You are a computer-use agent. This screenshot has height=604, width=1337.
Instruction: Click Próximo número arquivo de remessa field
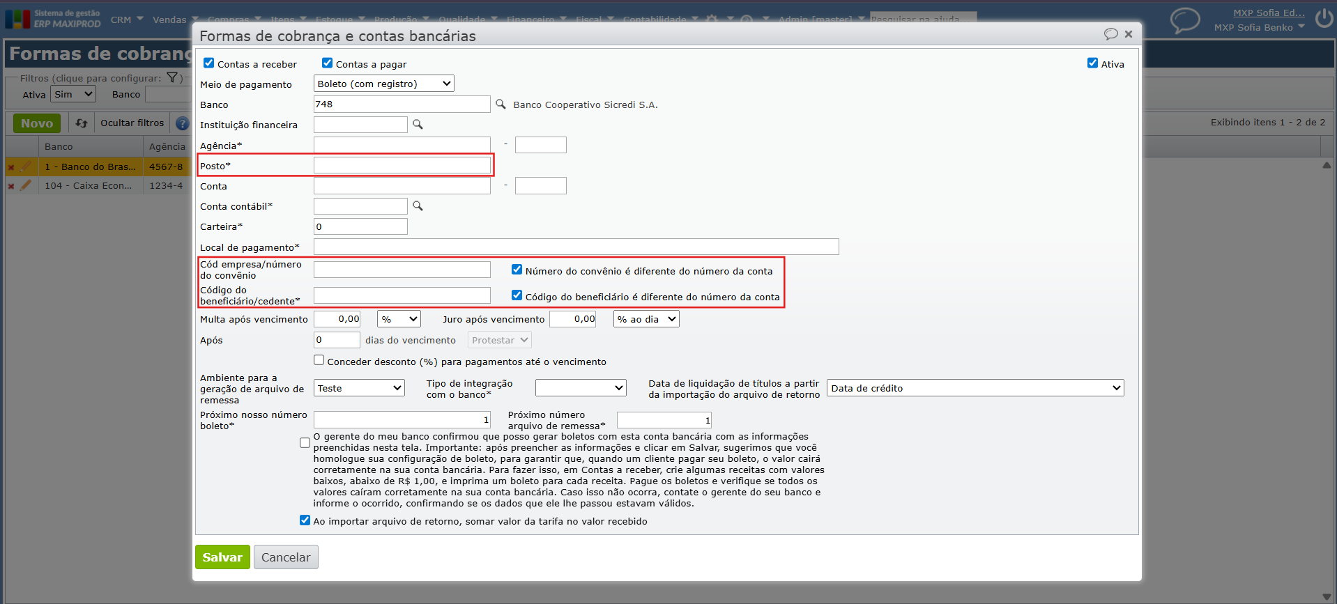664,419
